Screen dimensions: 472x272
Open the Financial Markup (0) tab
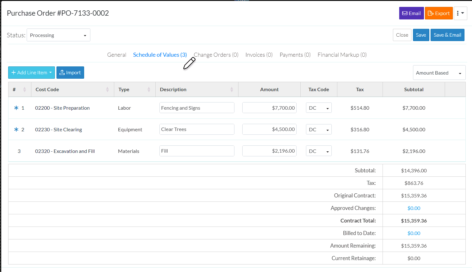coord(342,55)
